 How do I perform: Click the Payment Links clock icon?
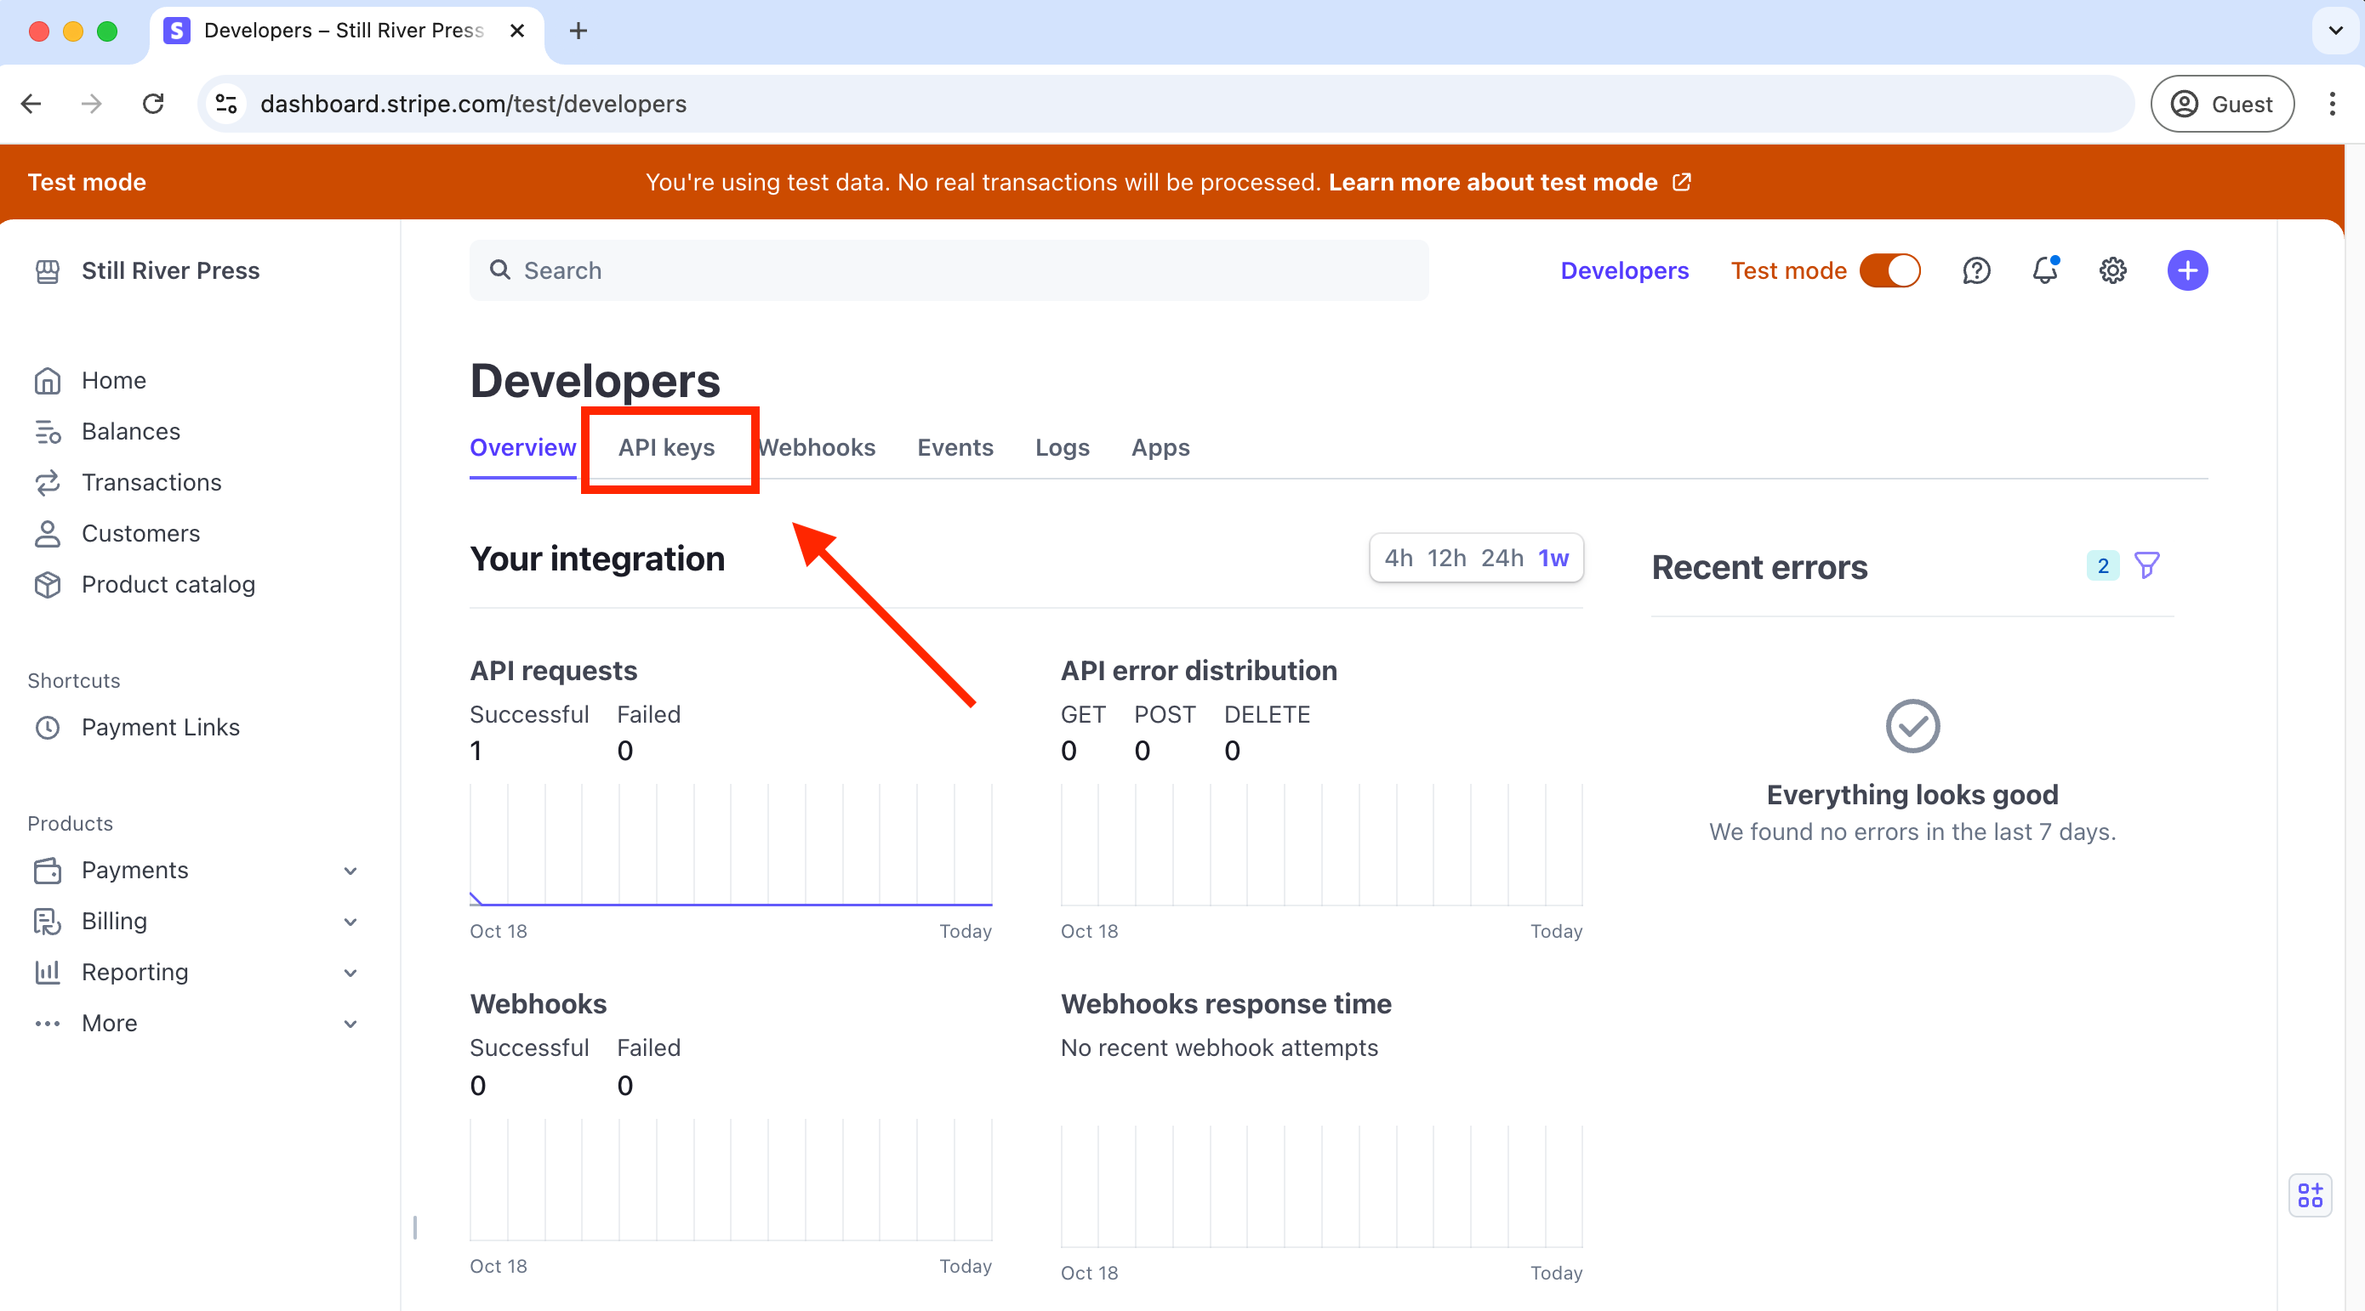coord(47,728)
